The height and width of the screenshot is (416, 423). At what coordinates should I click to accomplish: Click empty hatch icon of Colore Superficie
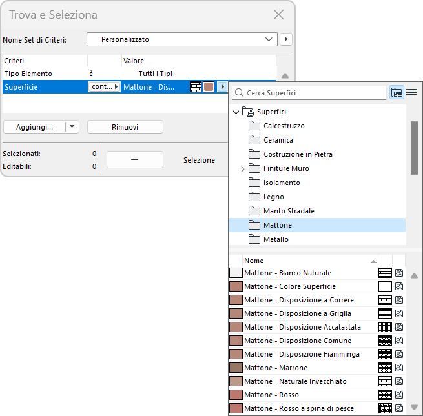point(385,286)
